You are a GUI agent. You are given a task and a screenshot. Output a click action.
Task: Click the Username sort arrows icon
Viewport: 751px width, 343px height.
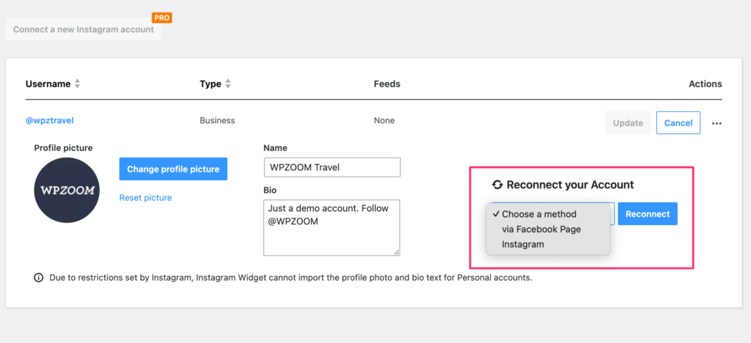click(77, 84)
